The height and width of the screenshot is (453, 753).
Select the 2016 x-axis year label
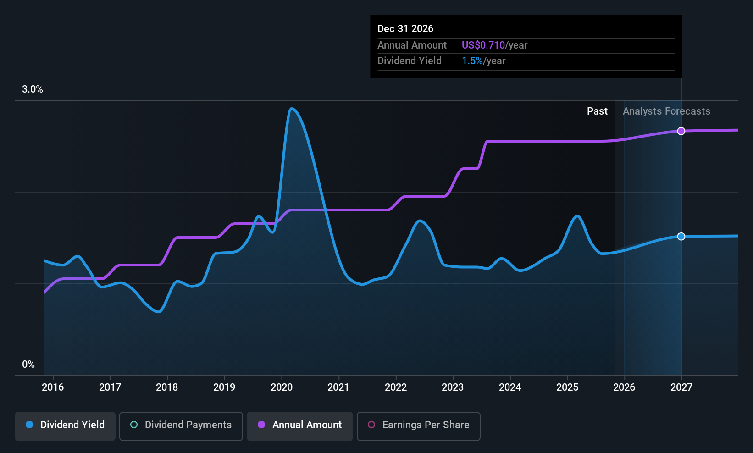point(53,387)
